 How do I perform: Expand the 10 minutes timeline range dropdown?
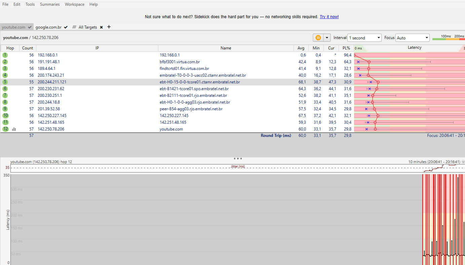[x=463, y=162]
